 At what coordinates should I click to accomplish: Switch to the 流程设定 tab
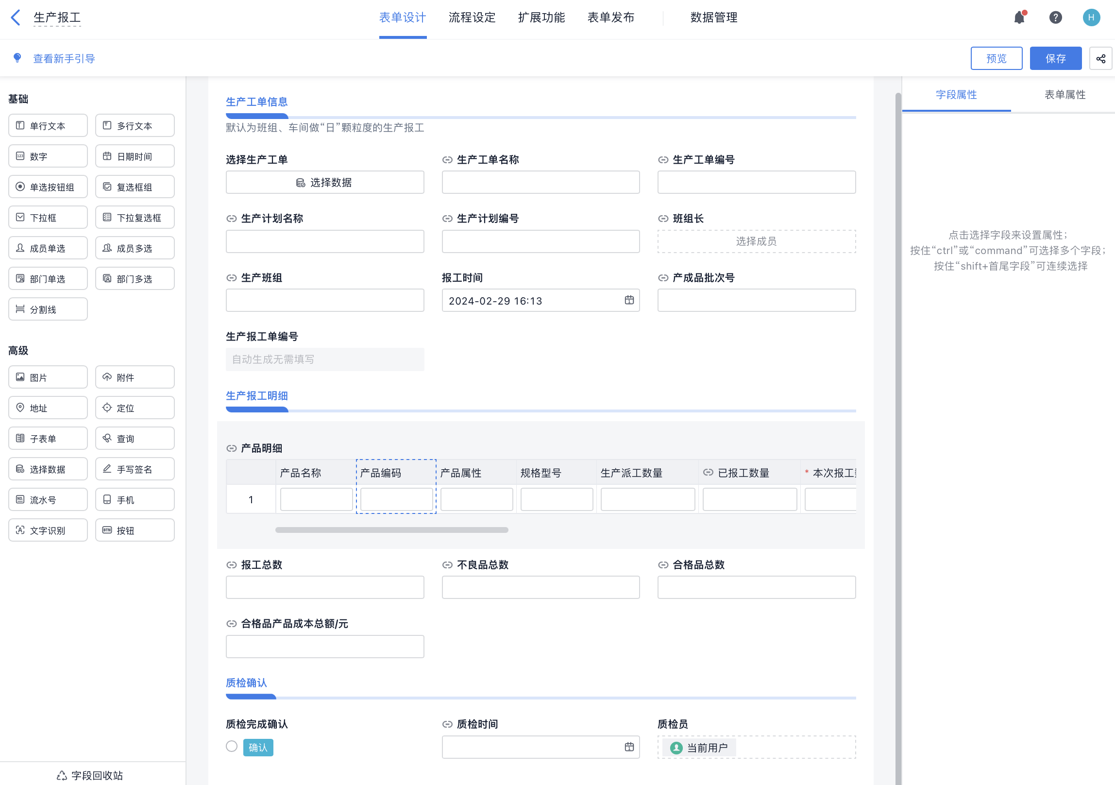click(472, 17)
